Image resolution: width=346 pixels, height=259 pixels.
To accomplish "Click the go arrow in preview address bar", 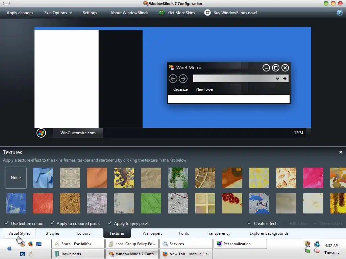I will (x=285, y=79).
